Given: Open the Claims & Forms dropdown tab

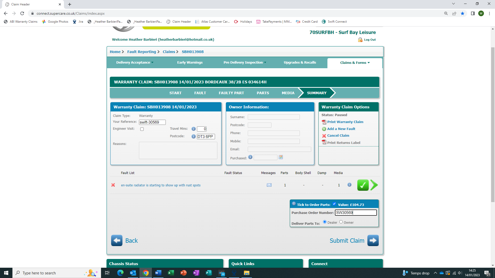Looking at the screenshot, I should (x=355, y=63).
